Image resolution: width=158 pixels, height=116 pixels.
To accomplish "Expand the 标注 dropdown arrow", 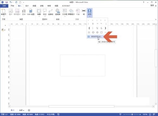I will pyautogui.click(x=45, y=16).
